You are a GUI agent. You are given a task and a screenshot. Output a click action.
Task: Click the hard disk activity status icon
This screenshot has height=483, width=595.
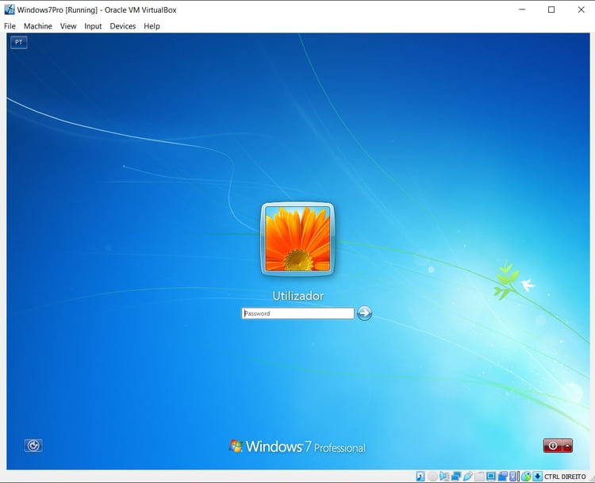pyautogui.click(x=420, y=476)
